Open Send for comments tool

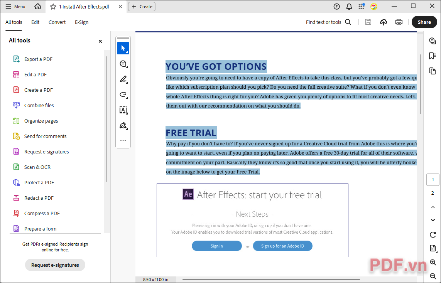point(40,136)
